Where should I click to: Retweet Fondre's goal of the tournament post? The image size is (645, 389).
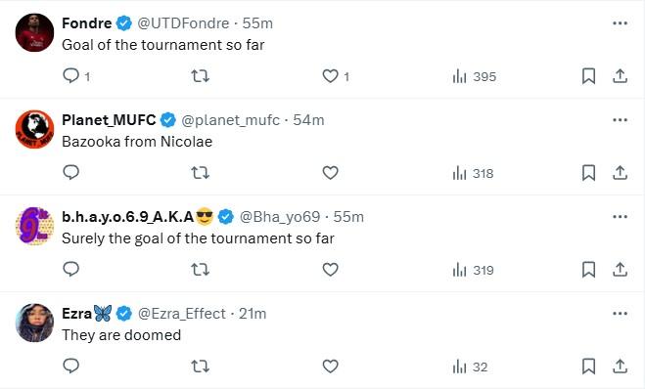pyautogui.click(x=201, y=76)
